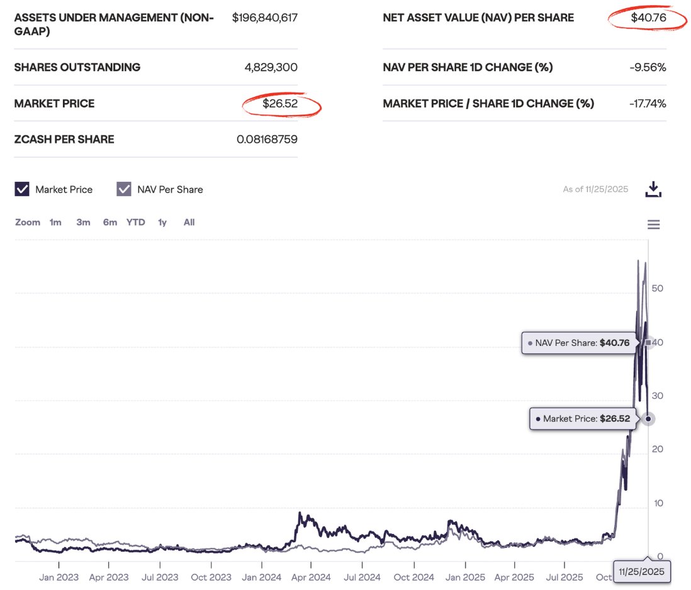
Task: Click the NAV Per Share legend label
Action: coord(170,189)
